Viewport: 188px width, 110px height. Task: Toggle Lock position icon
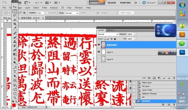[x=112, y=39]
